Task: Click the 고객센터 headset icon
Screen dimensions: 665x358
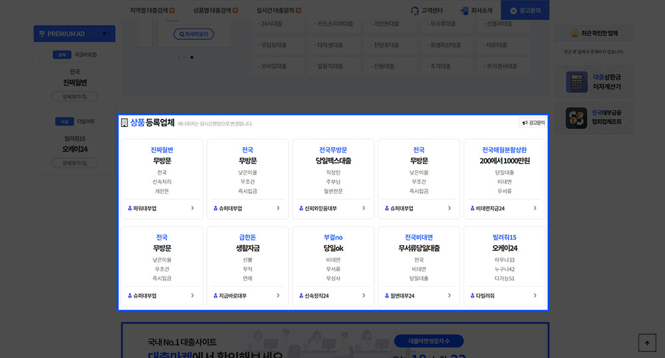Action: pyautogui.click(x=415, y=11)
